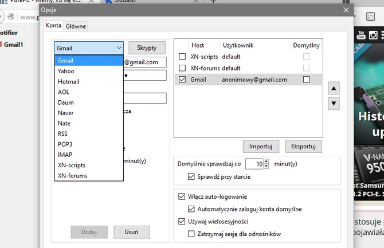Choose XN-forums from the host list

pos(89,176)
